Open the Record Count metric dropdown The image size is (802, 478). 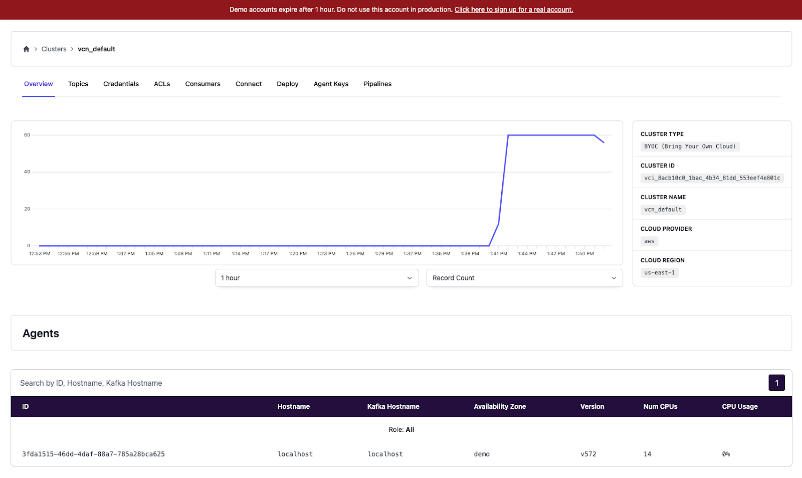(x=524, y=278)
